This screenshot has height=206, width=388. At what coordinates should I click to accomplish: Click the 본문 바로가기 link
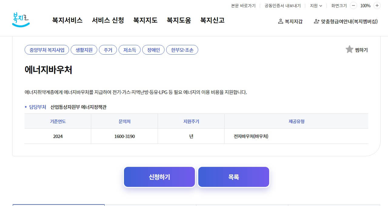click(x=243, y=5)
